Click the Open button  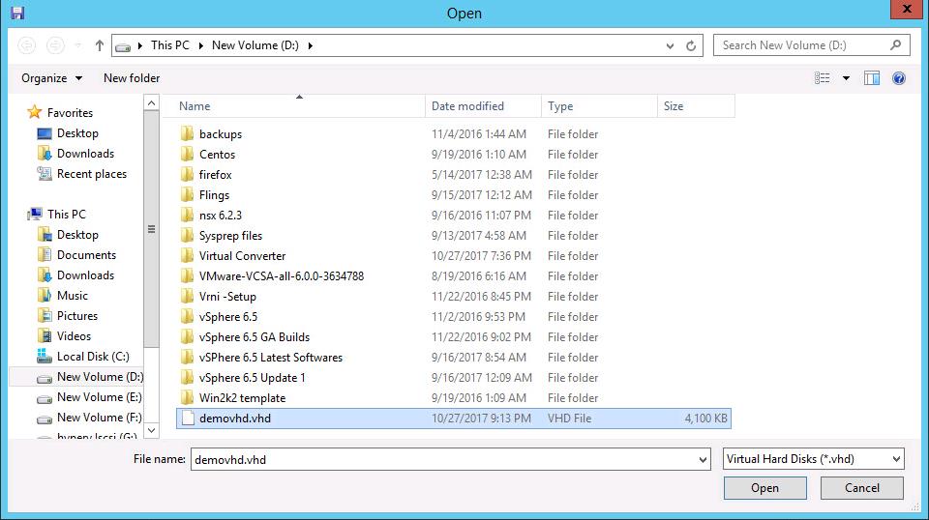[x=764, y=488]
